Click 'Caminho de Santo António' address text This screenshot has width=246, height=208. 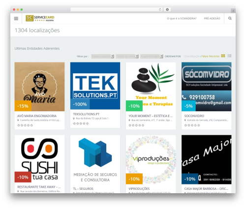coord(40,120)
